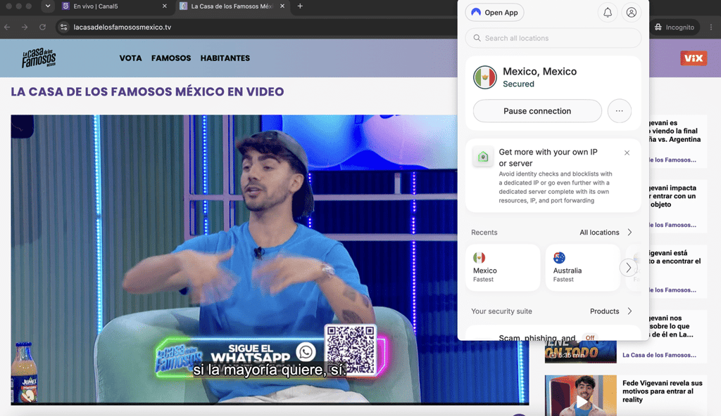Go forward with browser forward arrow
Screen dimensions: 721x416
pyautogui.click(x=25, y=27)
